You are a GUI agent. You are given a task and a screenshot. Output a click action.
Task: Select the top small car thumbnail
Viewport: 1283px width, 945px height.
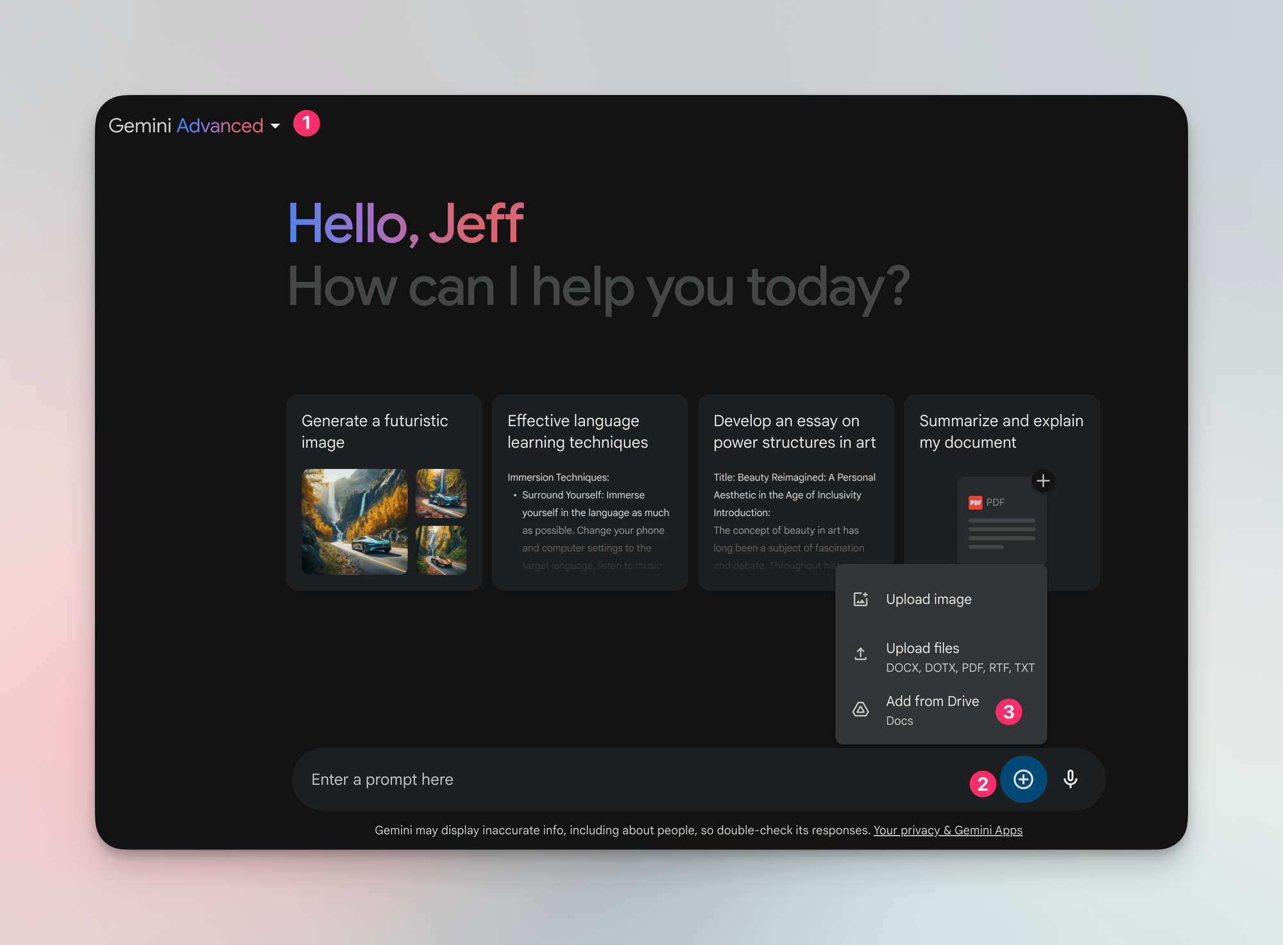pos(441,493)
